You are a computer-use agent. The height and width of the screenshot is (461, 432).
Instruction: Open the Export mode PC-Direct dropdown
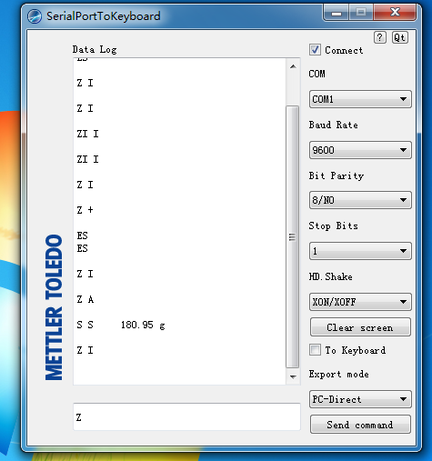(x=360, y=399)
